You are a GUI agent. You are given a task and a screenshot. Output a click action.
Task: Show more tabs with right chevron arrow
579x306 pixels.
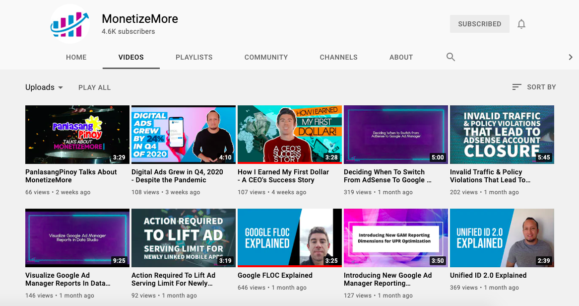(571, 57)
